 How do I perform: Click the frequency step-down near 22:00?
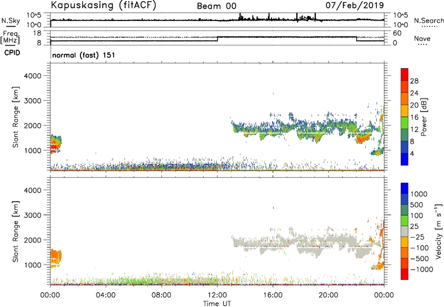coord(356,39)
